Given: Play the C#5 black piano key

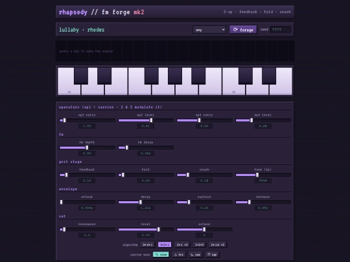Looking at the screenshot, I should 246,76.
